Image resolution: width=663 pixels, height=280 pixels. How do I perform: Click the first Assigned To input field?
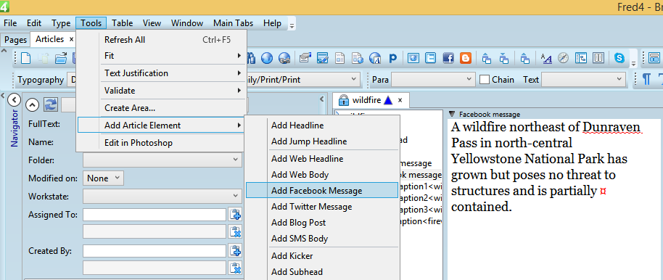pyautogui.click(x=155, y=215)
